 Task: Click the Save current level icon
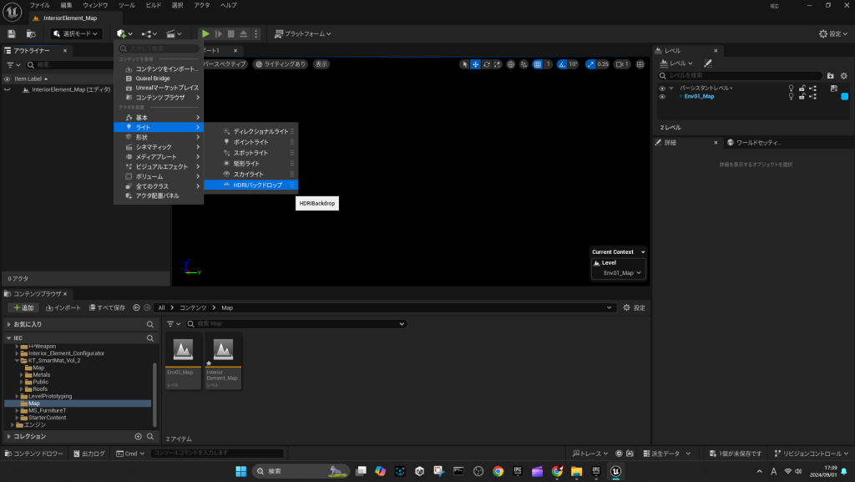coord(12,33)
